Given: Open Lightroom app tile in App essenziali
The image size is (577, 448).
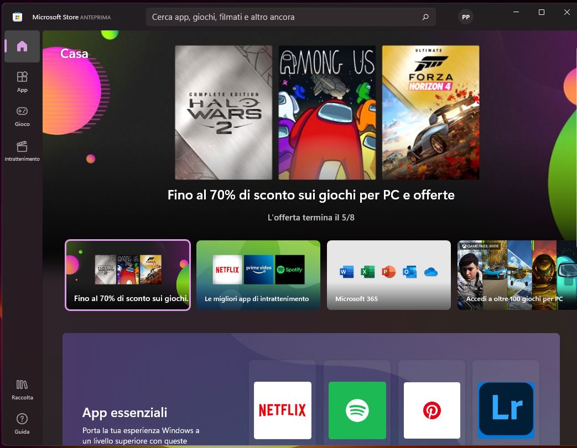Looking at the screenshot, I should (x=506, y=410).
